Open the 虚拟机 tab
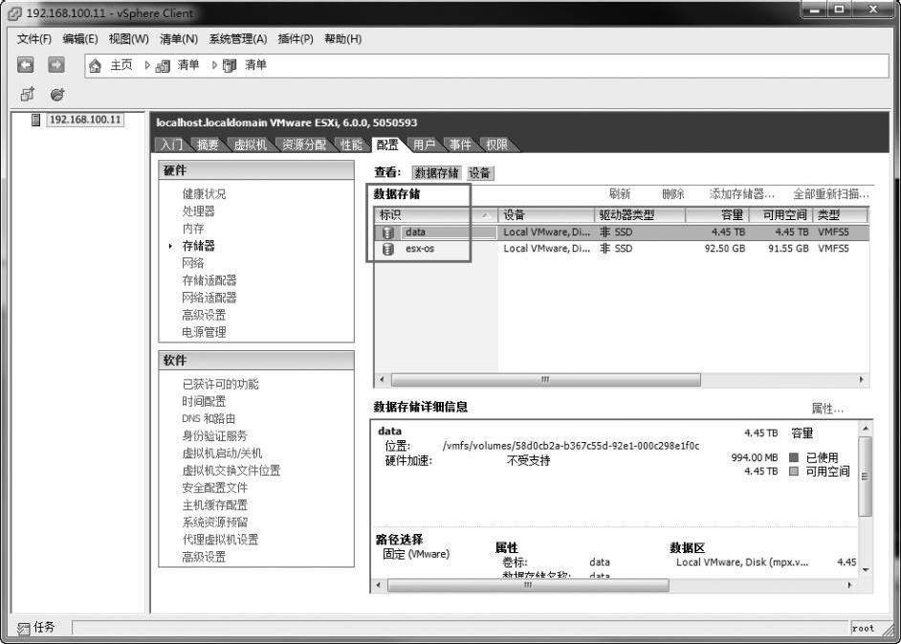 [251, 144]
